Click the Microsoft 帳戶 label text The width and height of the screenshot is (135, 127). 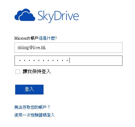26,38
